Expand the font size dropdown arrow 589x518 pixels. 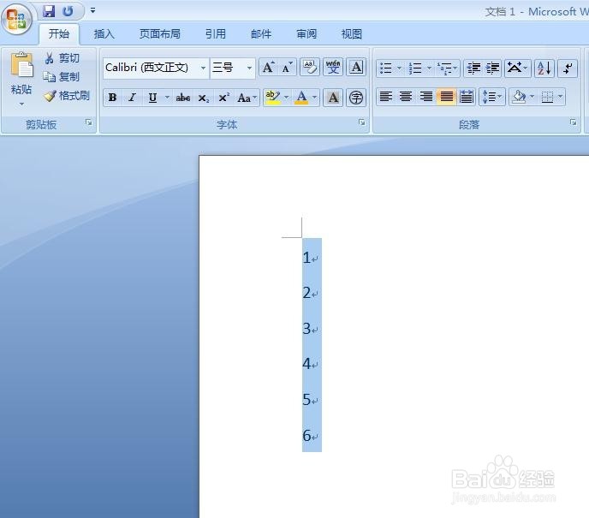pyautogui.click(x=249, y=68)
